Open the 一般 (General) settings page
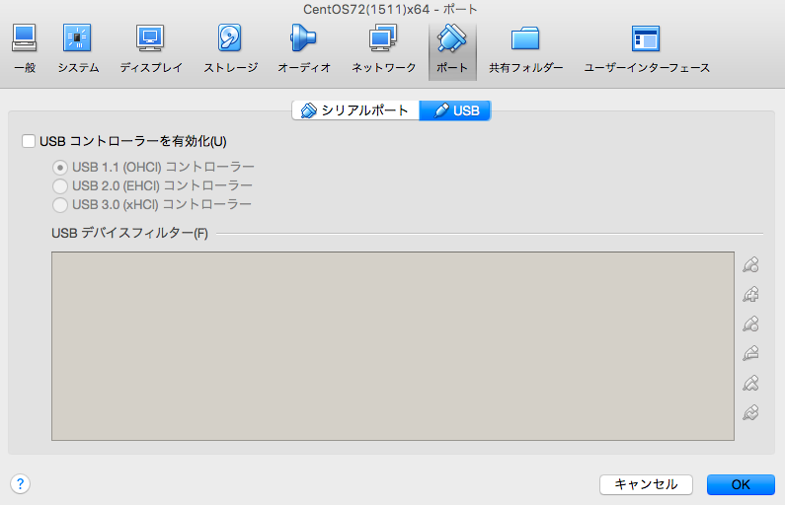The width and height of the screenshot is (785, 505). [25, 49]
